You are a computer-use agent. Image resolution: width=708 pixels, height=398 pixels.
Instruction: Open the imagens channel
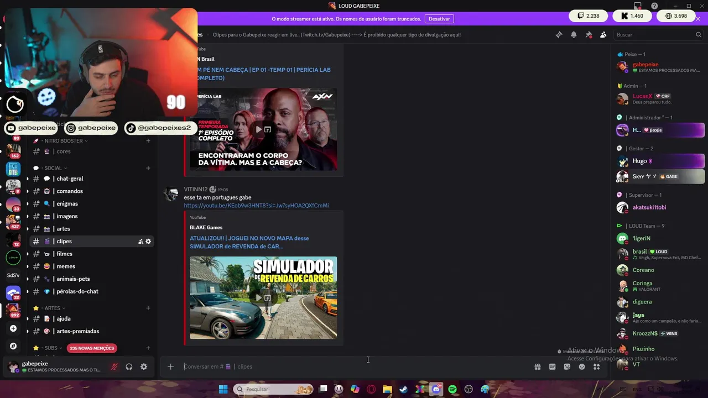(91, 216)
